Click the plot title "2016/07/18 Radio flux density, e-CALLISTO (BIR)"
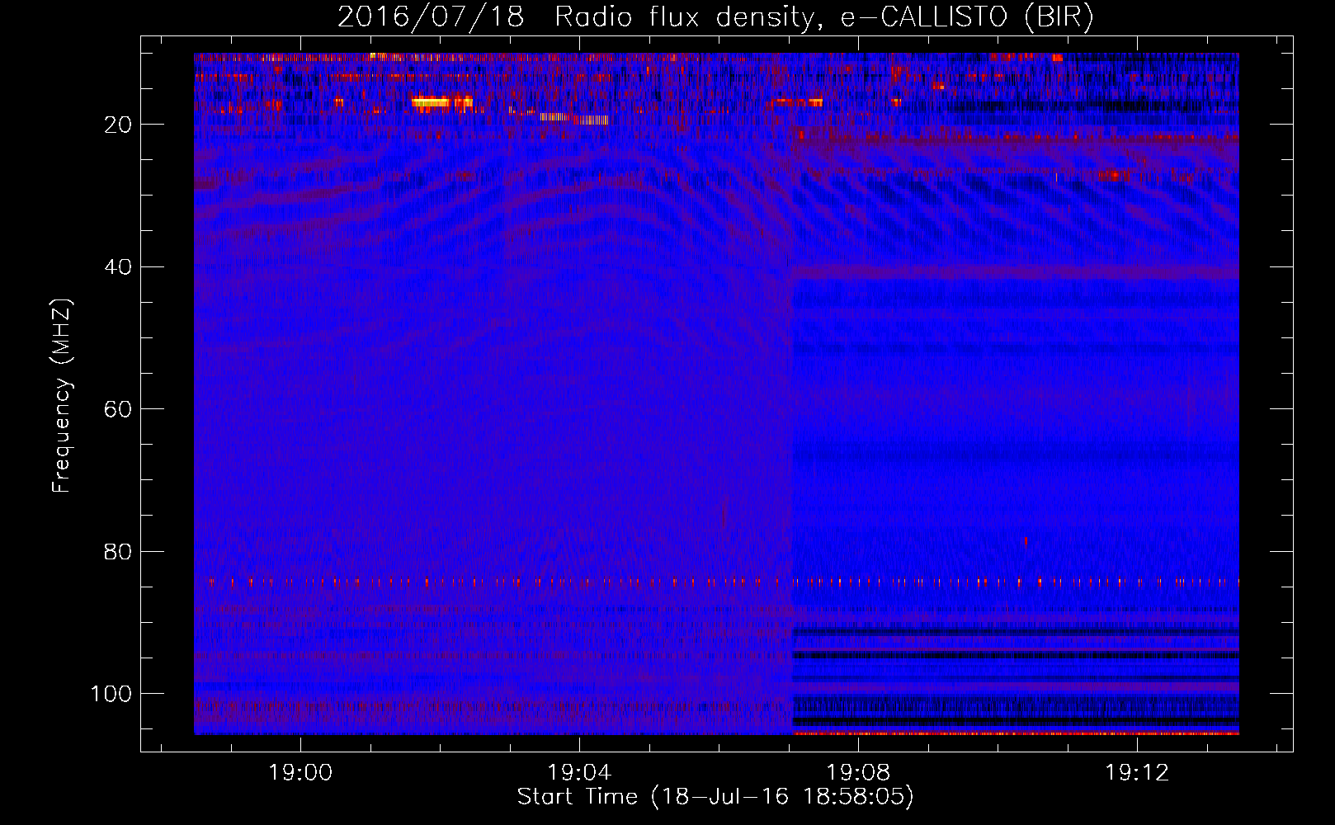The image size is (1335, 825). tap(715, 17)
